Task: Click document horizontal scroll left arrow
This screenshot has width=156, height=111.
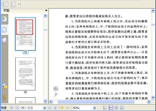Action: [51, 102]
